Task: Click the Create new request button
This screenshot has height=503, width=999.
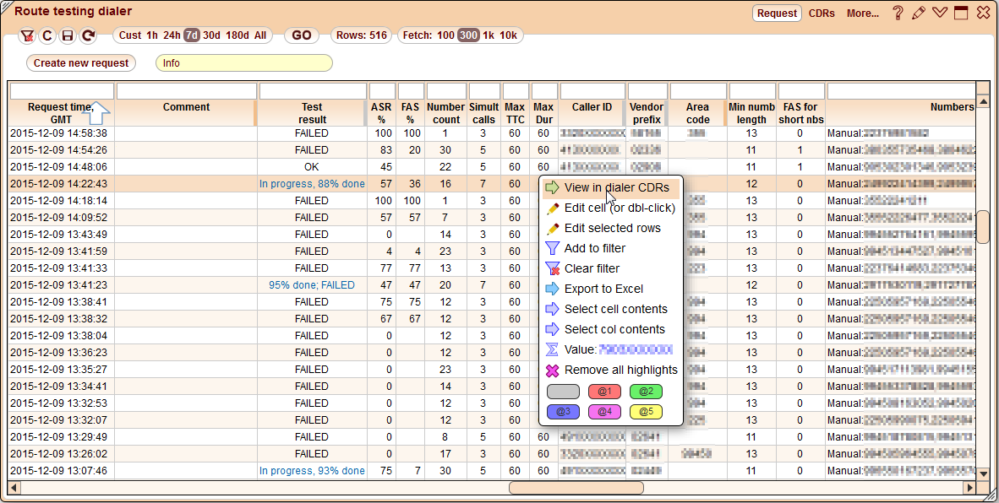Action: [80, 62]
